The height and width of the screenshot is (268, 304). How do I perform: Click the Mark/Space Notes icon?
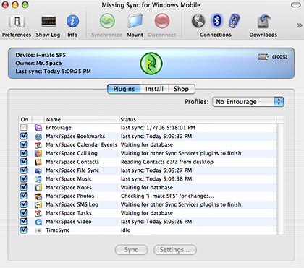(x=38, y=188)
